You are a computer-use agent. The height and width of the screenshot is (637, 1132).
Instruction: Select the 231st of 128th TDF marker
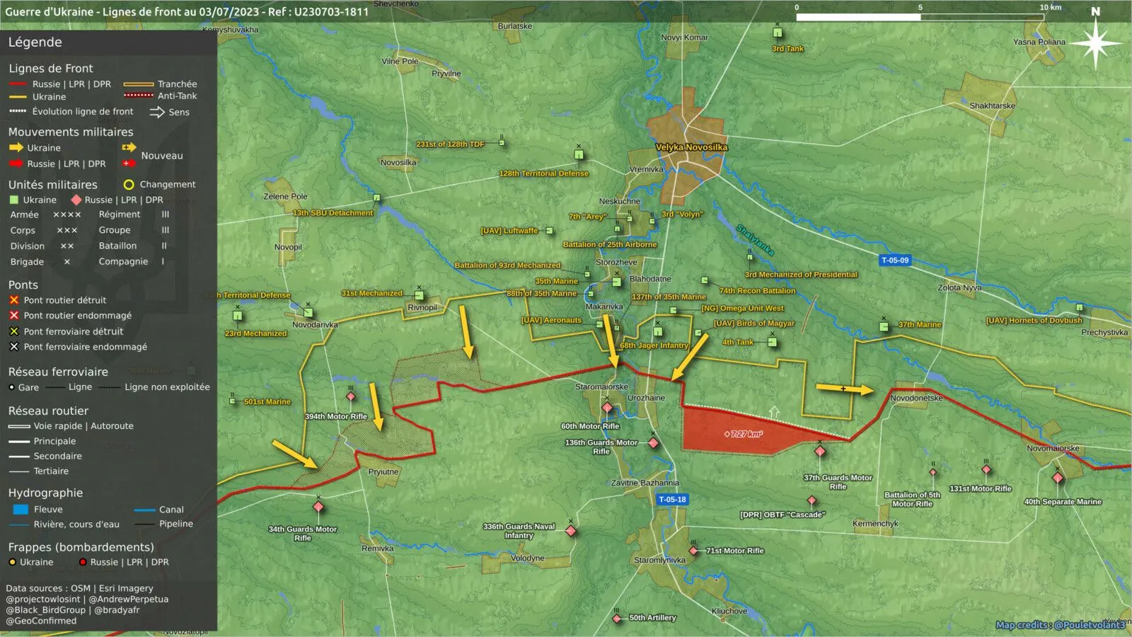[x=502, y=143]
